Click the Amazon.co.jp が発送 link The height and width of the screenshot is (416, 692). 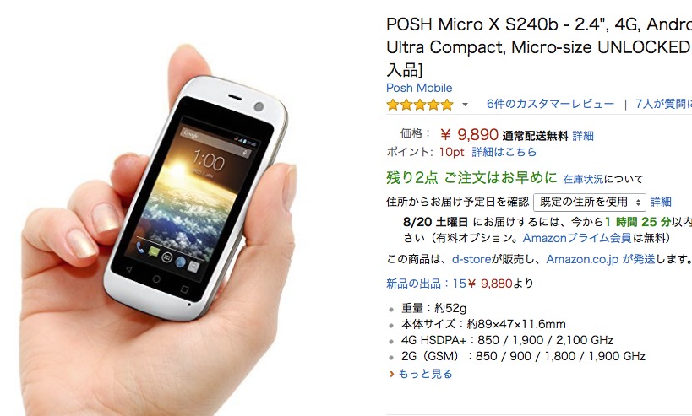tap(600, 259)
